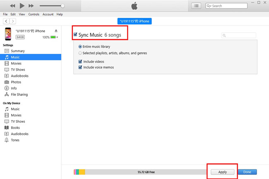Click the storage capacity bar showing 55.72 GB Free
This screenshot has height=179, width=269.
pyautogui.click(x=140, y=172)
